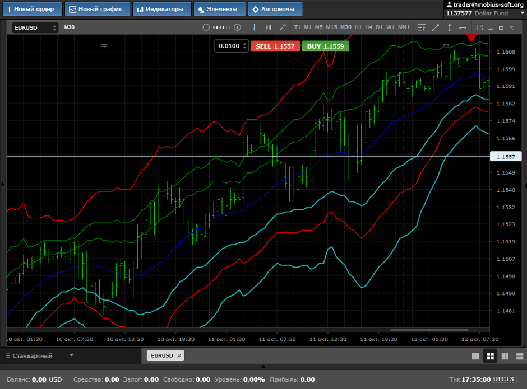The width and height of the screenshot is (527, 389).
Task: Click trader@mobius-soft.org account text
Action: click(x=488, y=4)
